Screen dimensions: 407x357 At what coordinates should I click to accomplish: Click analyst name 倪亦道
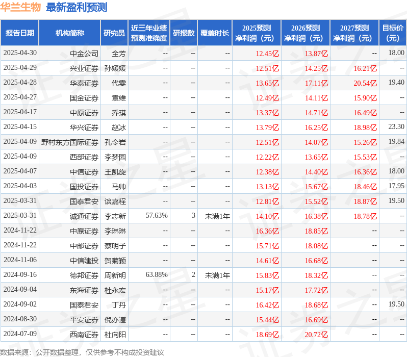click(x=115, y=320)
